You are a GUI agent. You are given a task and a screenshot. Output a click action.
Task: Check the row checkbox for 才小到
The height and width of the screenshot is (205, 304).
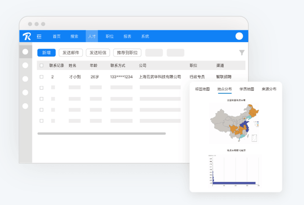click(41, 77)
